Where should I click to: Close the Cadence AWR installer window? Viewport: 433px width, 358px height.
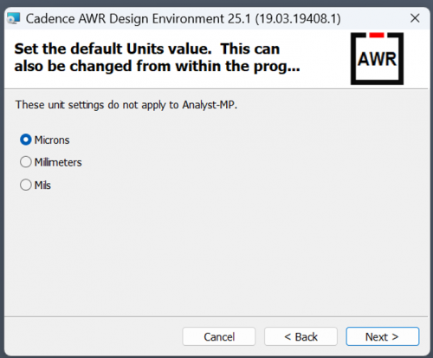[415, 18]
